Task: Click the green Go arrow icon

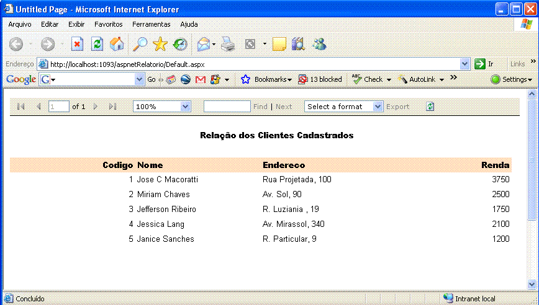Action: pos(480,64)
